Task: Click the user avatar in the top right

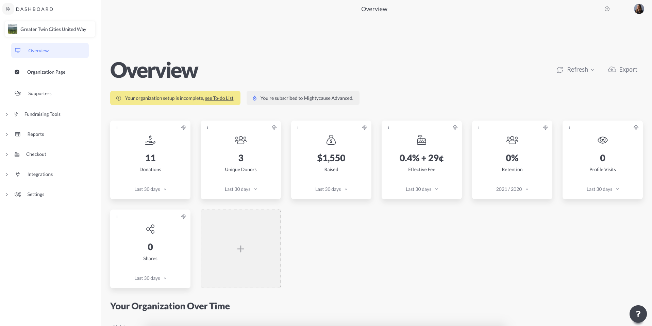Action: point(639,9)
